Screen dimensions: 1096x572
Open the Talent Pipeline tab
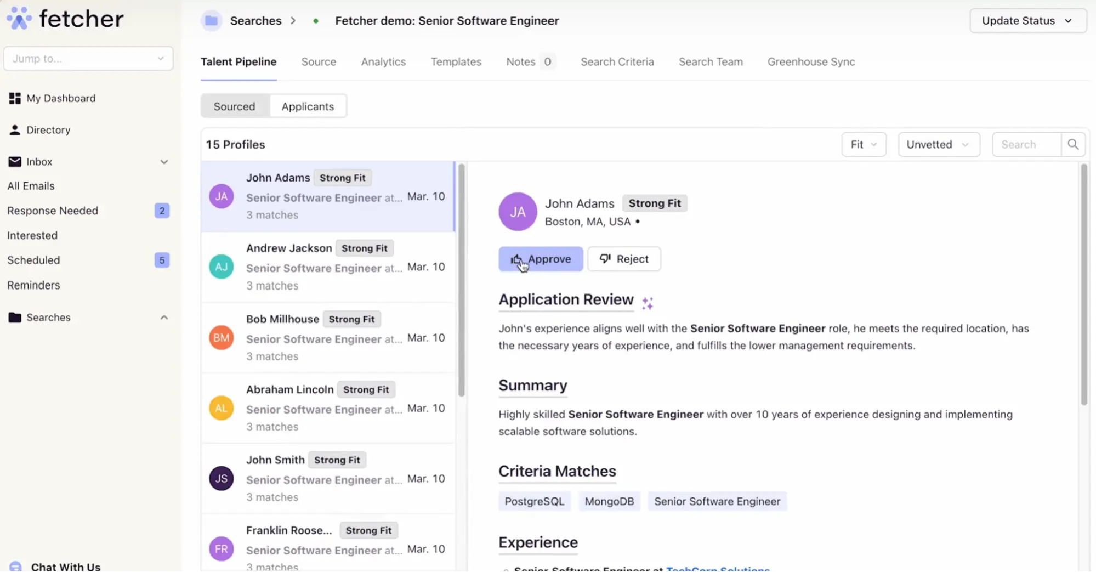coord(238,62)
